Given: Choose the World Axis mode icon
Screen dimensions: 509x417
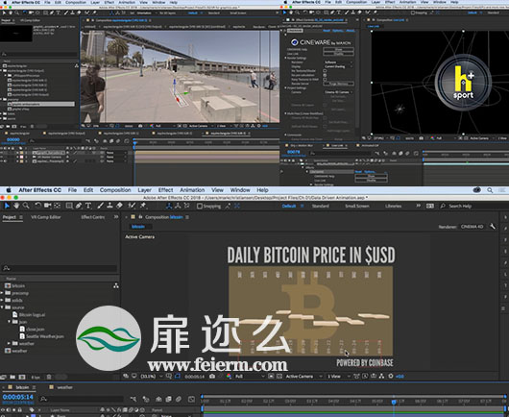Looking at the screenshot, I should pos(178,206).
